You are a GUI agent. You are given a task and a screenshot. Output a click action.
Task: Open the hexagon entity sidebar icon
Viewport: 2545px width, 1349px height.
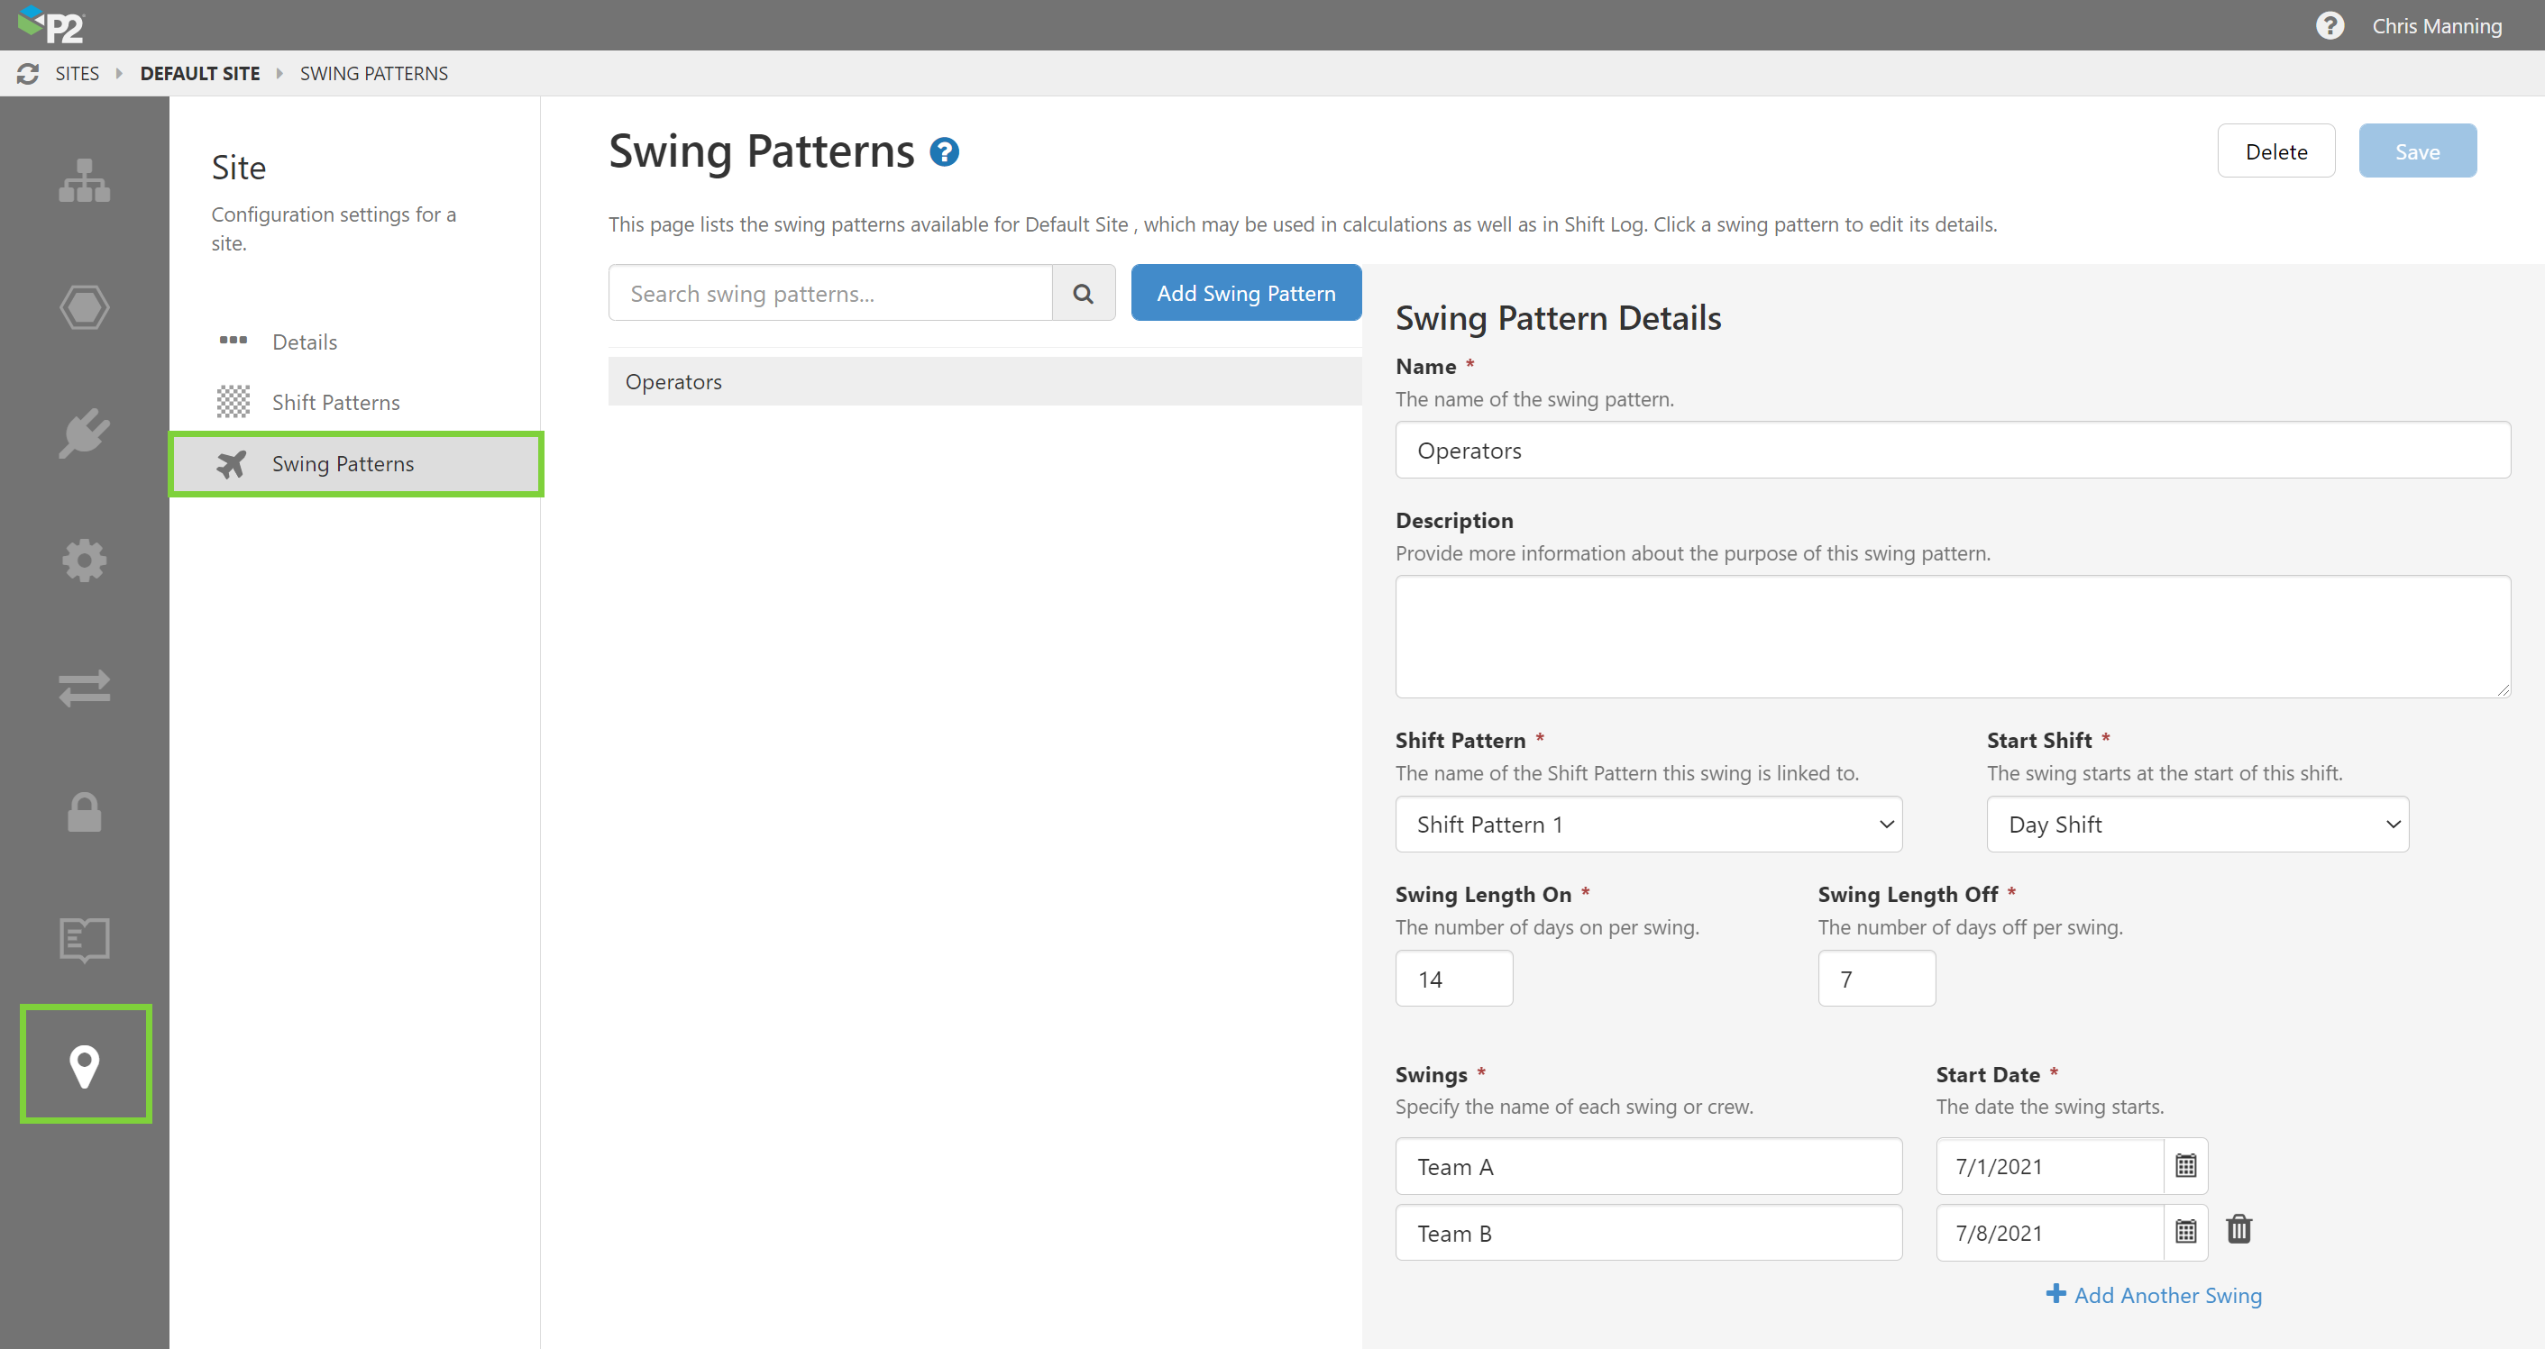(x=84, y=307)
